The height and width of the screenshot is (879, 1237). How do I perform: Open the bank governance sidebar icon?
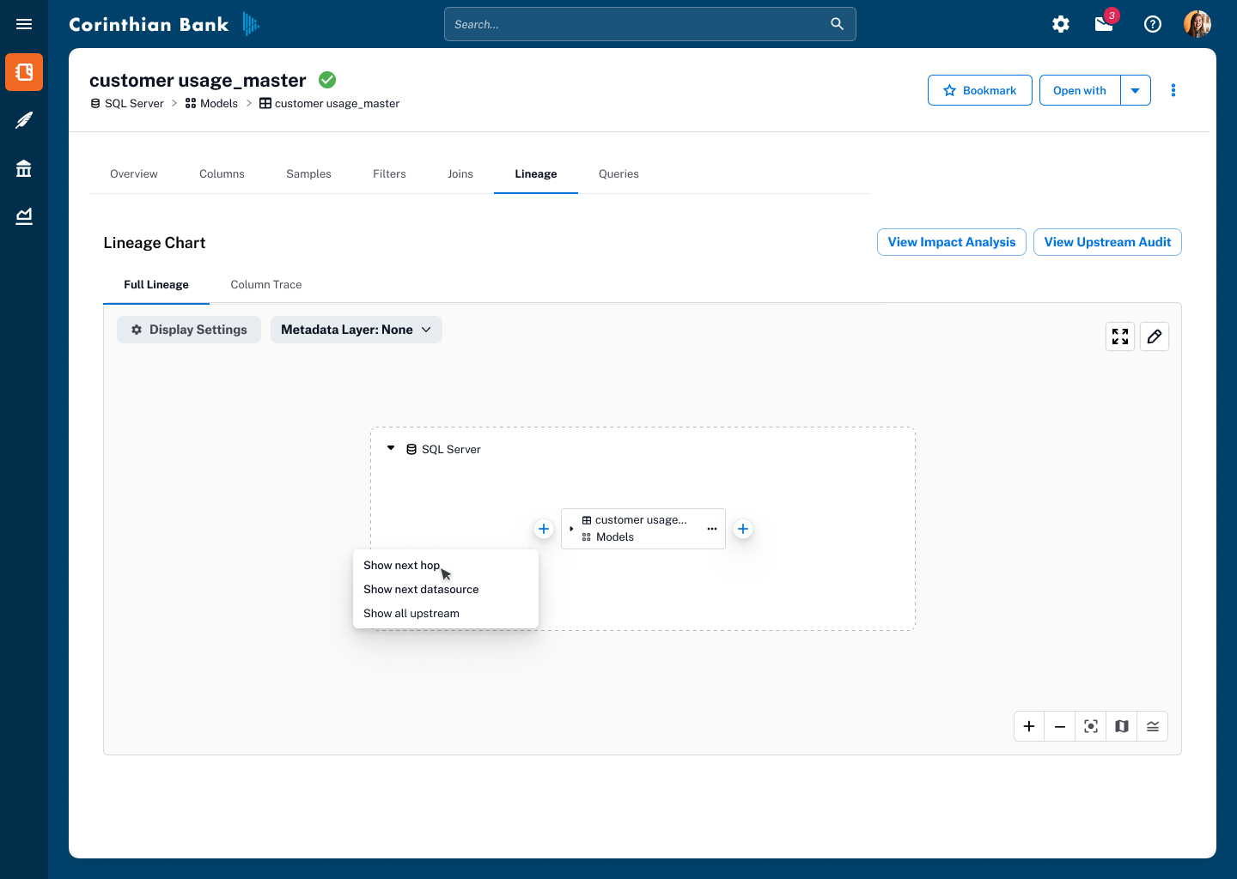click(24, 168)
